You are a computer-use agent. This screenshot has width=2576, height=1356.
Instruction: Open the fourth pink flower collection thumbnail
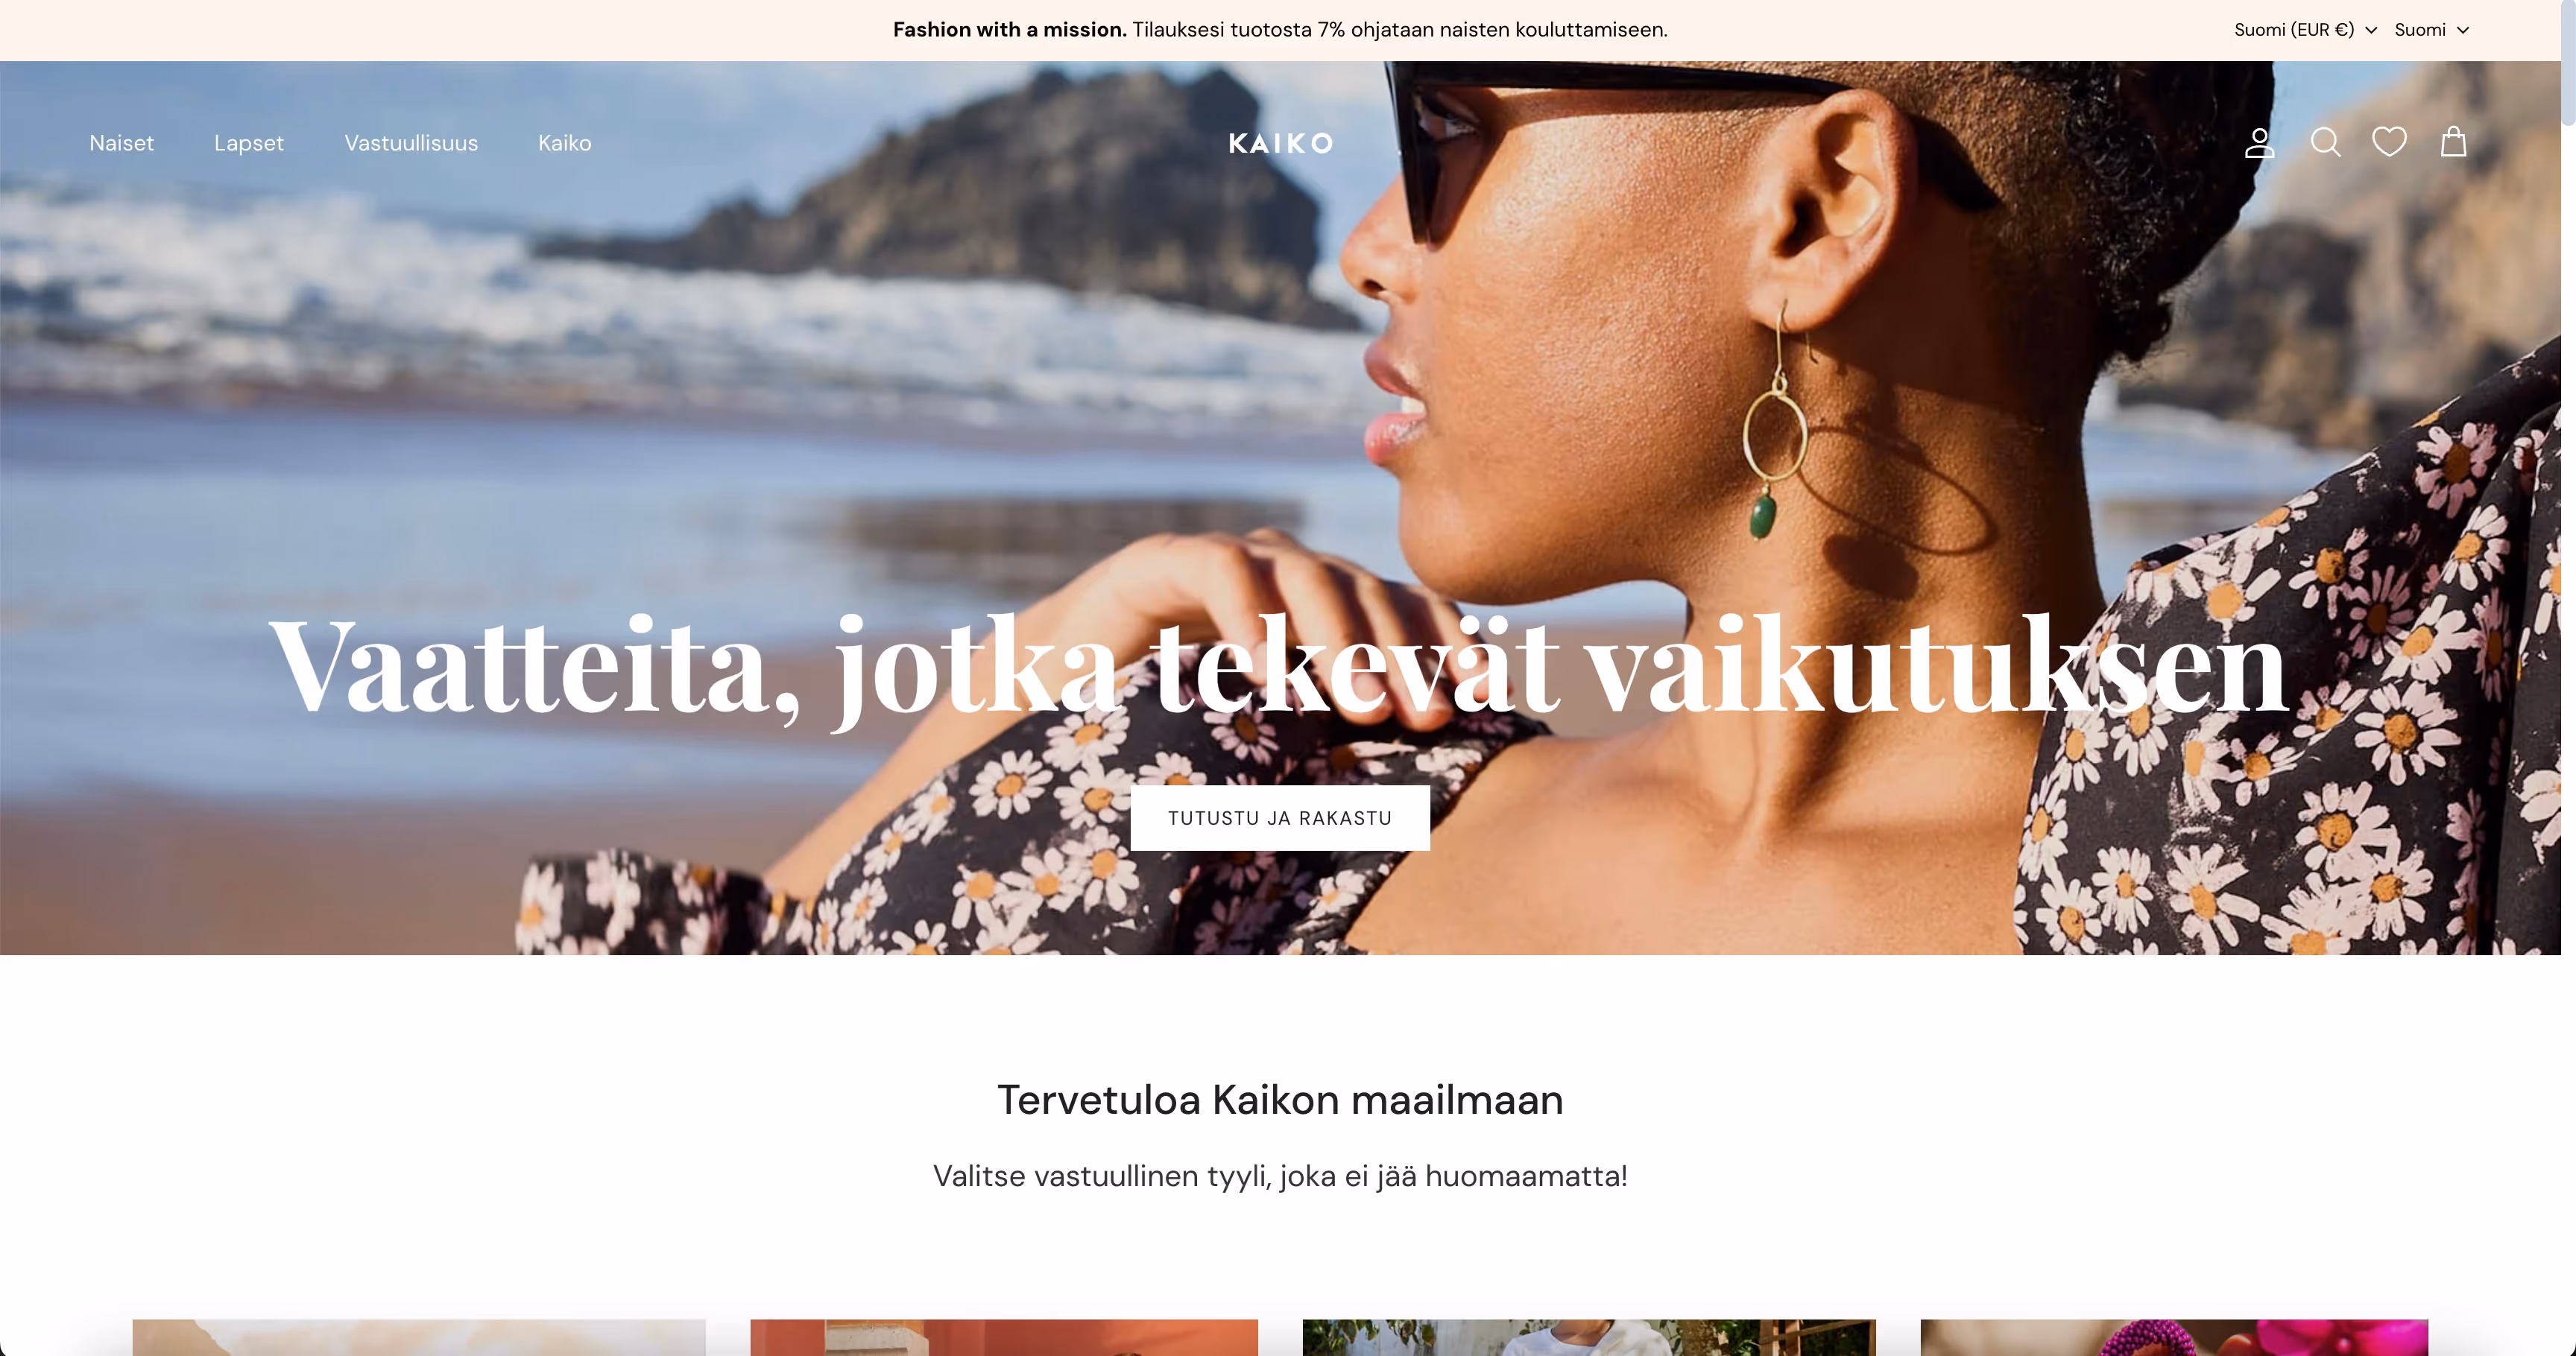pyautogui.click(x=2174, y=1337)
